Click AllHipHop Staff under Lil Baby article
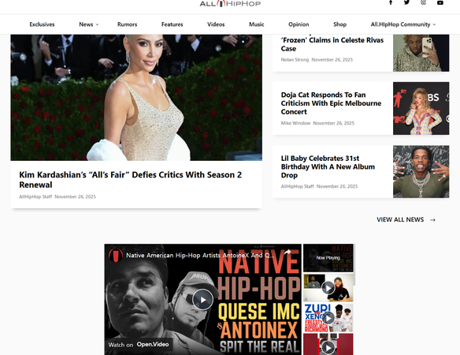The image size is (460, 355). [x=297, y=186]
